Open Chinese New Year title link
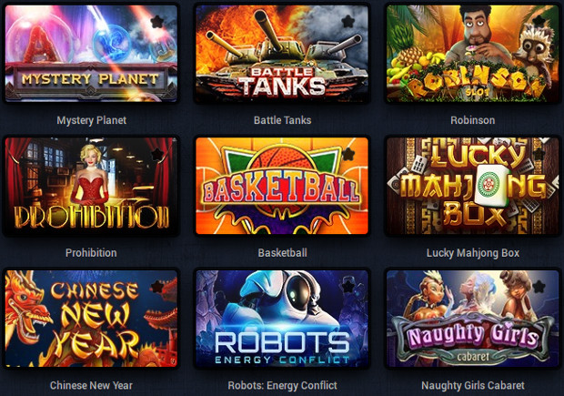 [91, 386]
